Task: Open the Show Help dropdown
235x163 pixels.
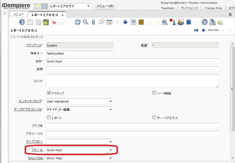Action: coord(110,158)
